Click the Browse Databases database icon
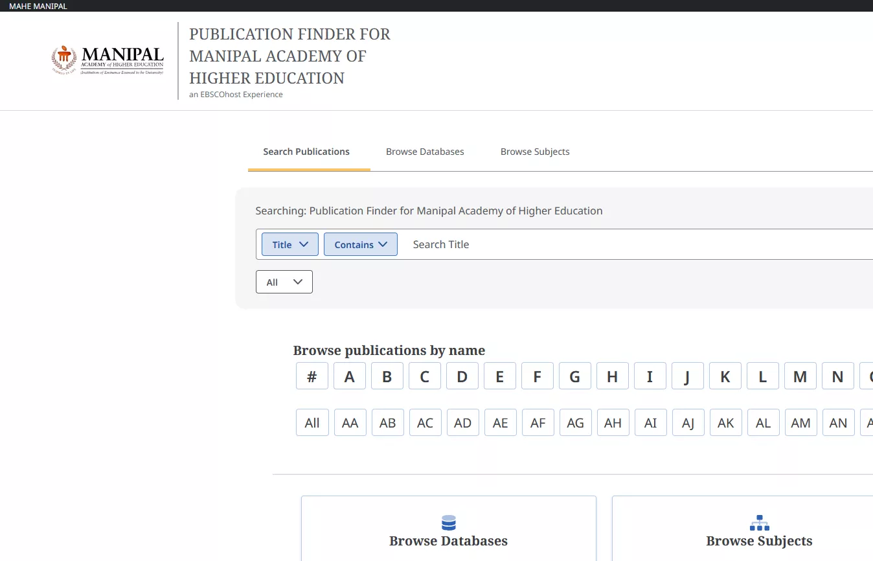873x561 pixels. 448,522
